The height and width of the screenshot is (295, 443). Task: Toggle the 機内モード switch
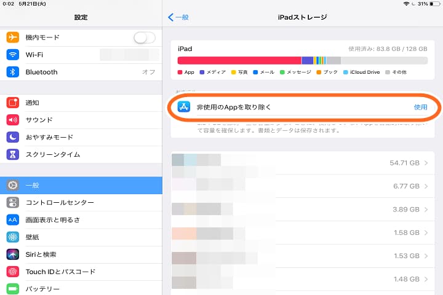pyautogui.click(x=145, y=37)
